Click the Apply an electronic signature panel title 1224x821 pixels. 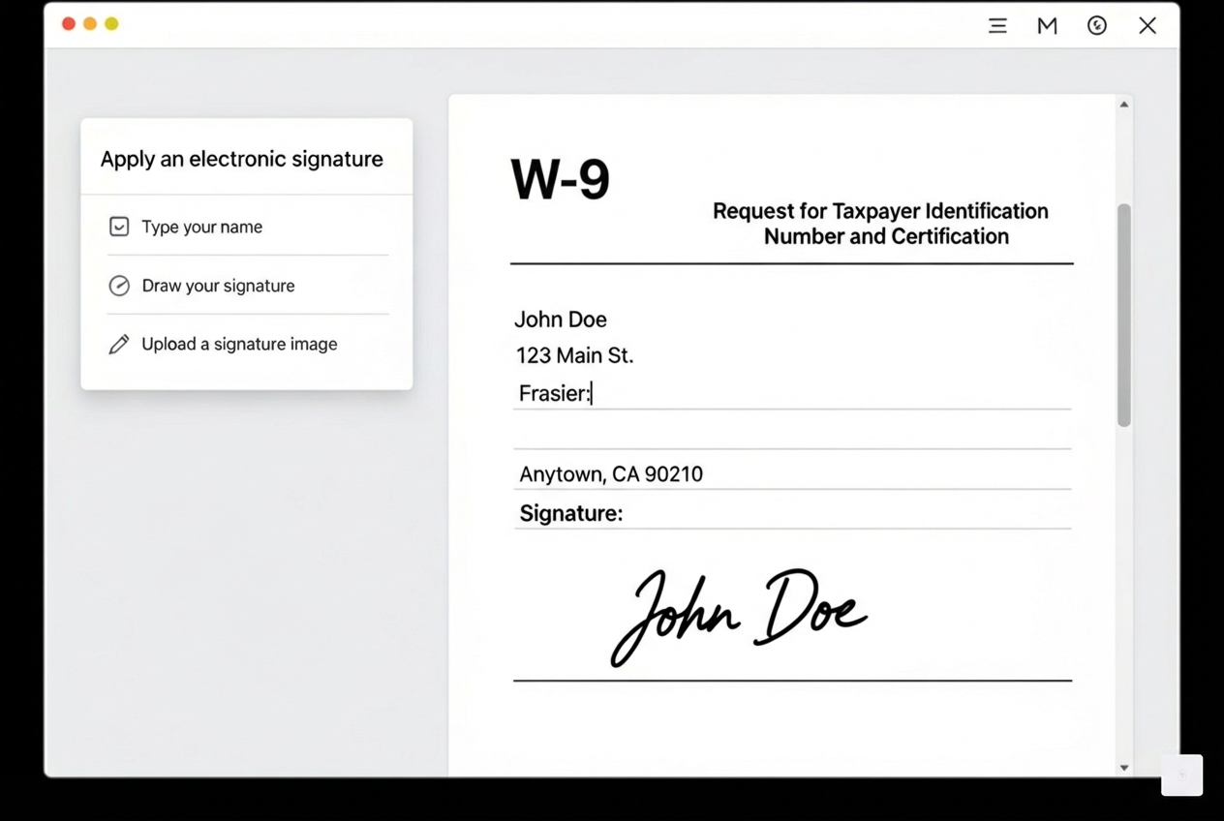(x=241, y=158)
